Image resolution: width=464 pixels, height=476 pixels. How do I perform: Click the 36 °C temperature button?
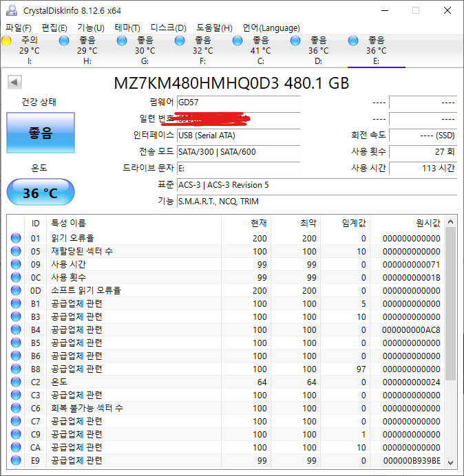(41, 193)
